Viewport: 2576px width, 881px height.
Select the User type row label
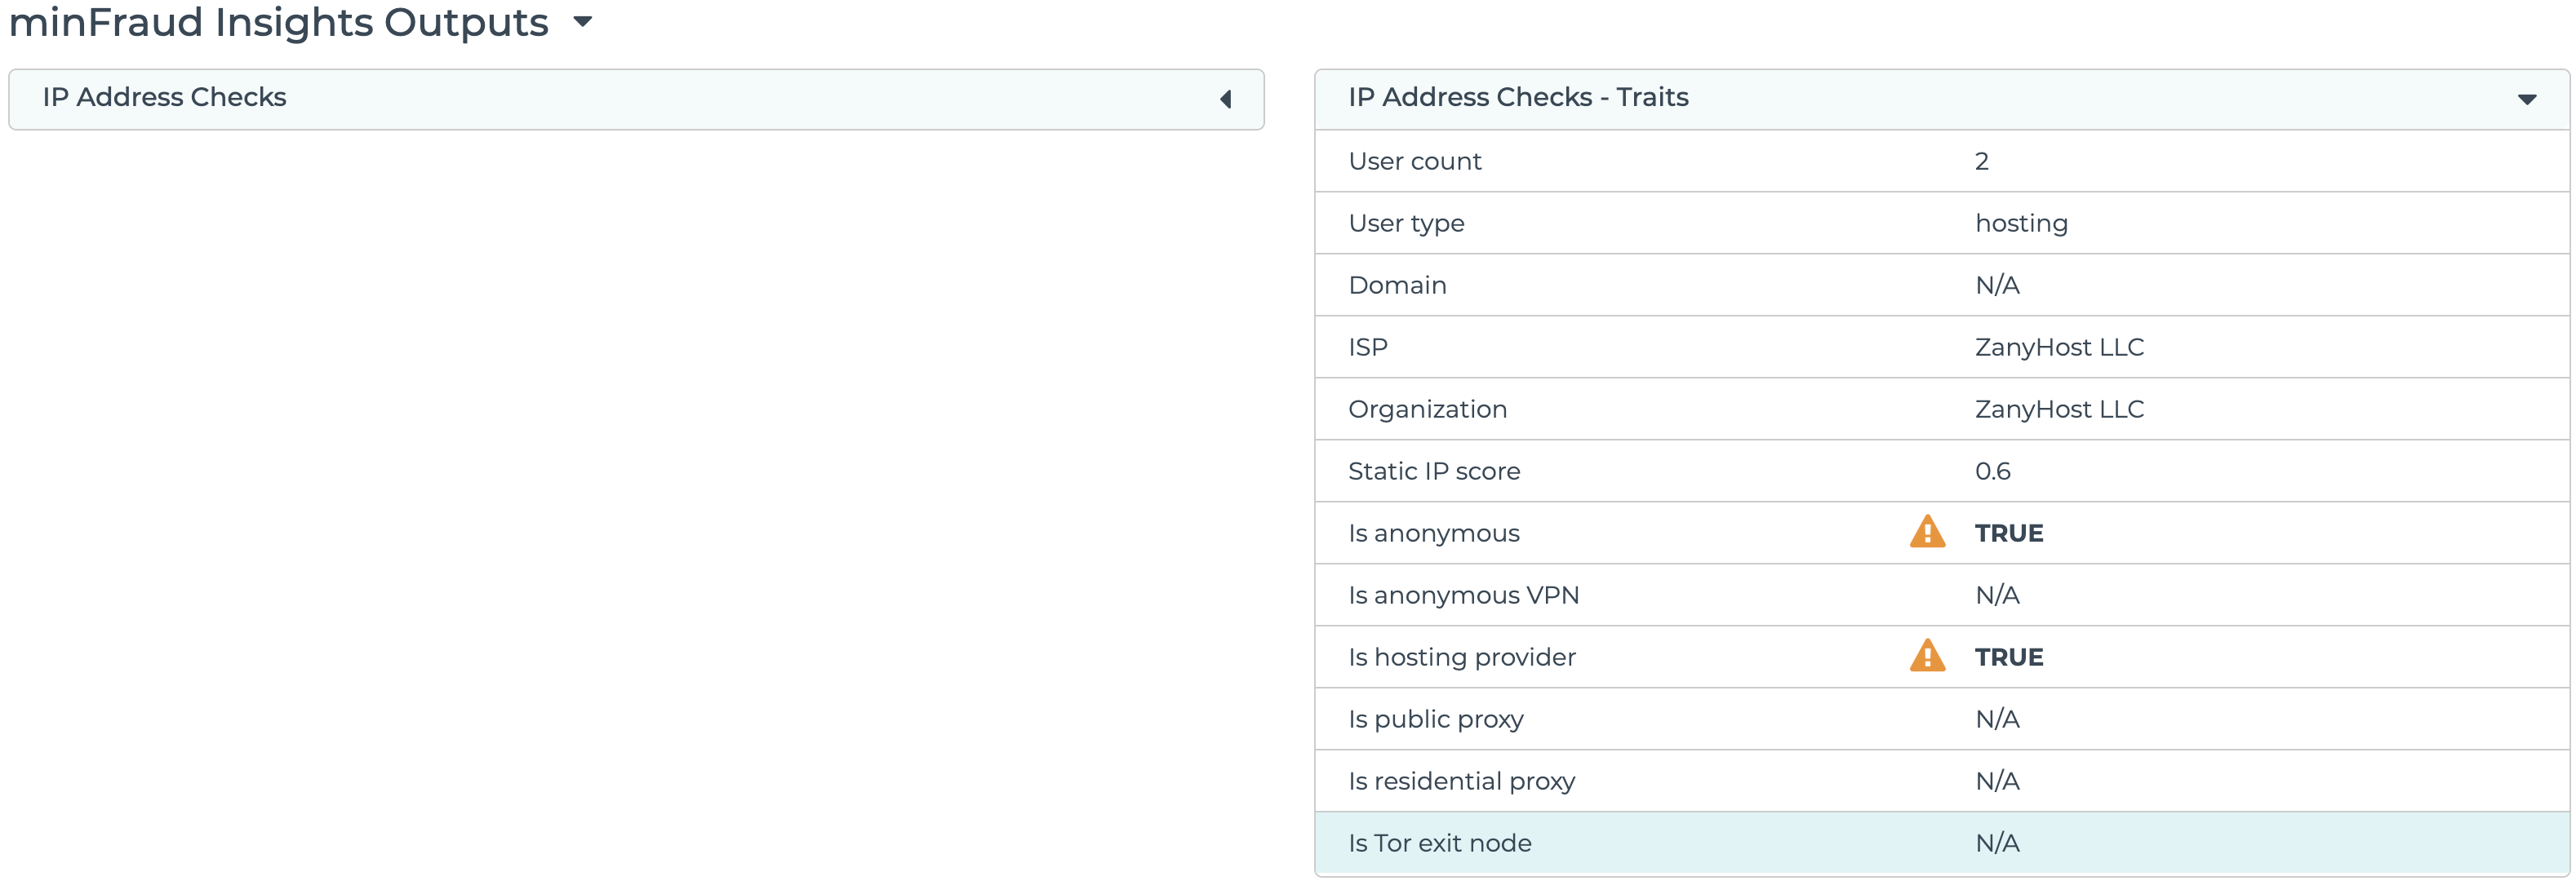tap(1405, 223)
